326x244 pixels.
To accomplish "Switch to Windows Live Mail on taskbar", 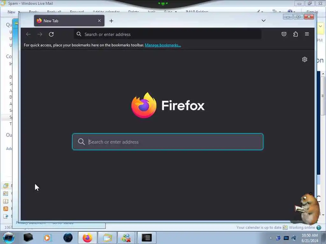I will click(107, 238).
